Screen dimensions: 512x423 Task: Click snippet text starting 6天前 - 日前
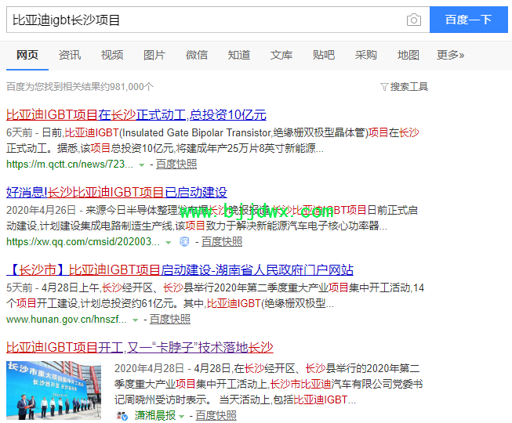pyautogui.click(x=213, y=140)
